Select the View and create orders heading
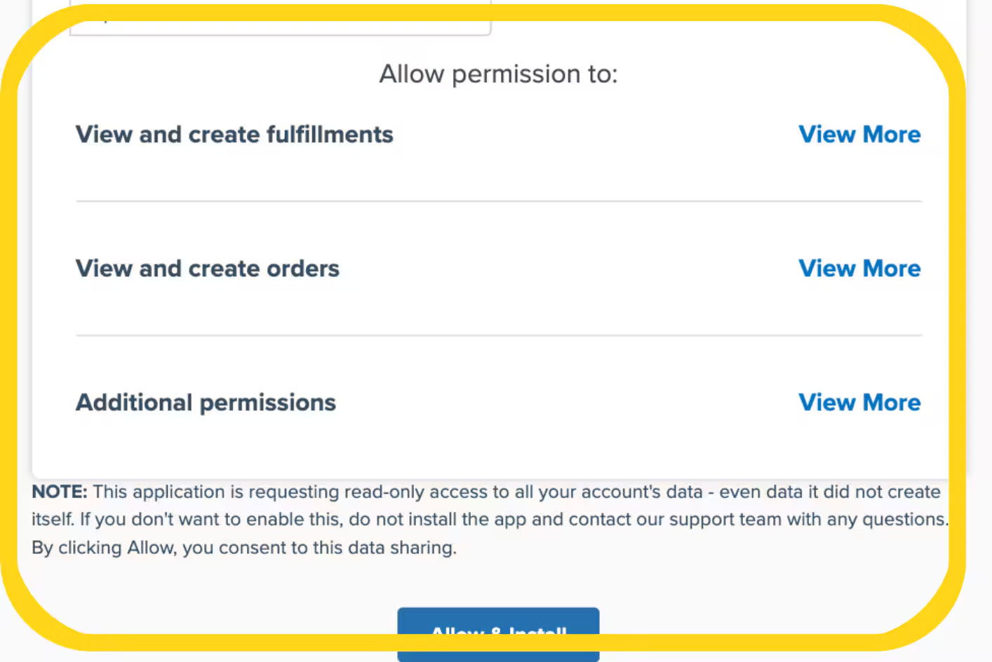Viewport: 992px width, 662px height. point(208,268)
